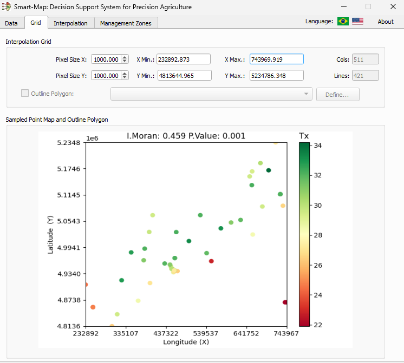Switch to the Interpolation tab
Image resolution: width=404 pixels, height=363 pixels.
(70, 23)
